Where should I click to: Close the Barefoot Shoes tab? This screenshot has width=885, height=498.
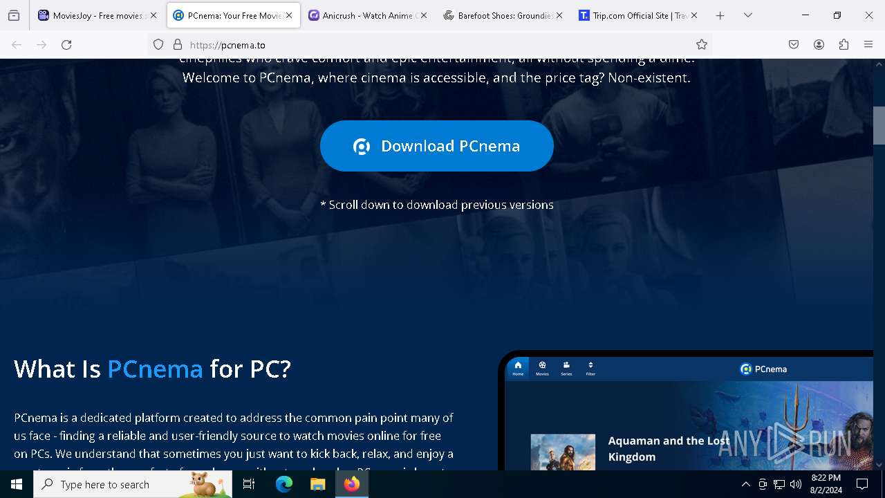559,15
